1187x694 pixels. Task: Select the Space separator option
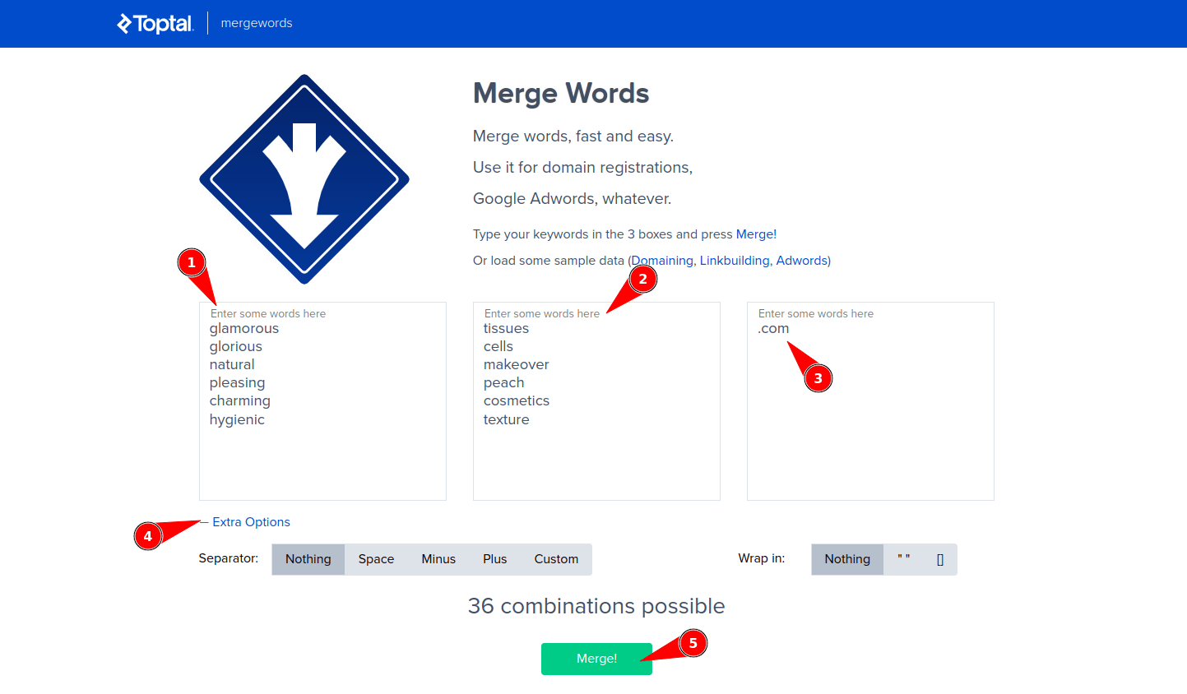[x=376, y=559]
